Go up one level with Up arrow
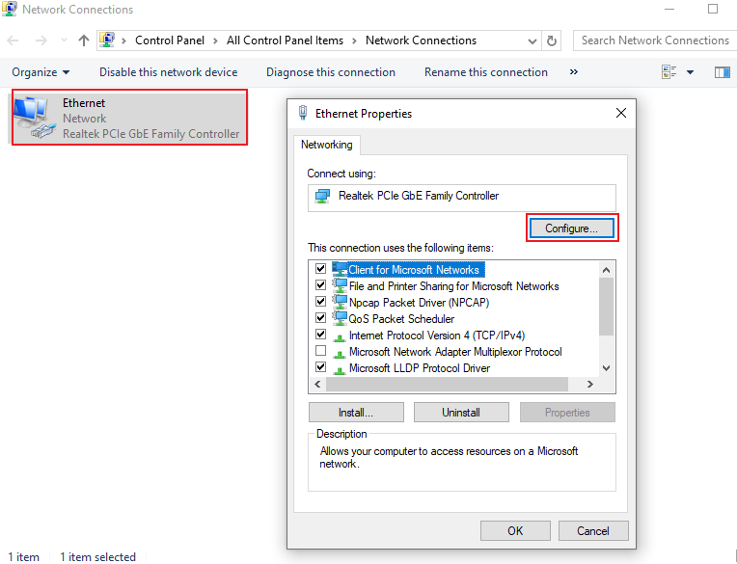The width and height of the screenshot is (737, 564). tap(84, 40)
